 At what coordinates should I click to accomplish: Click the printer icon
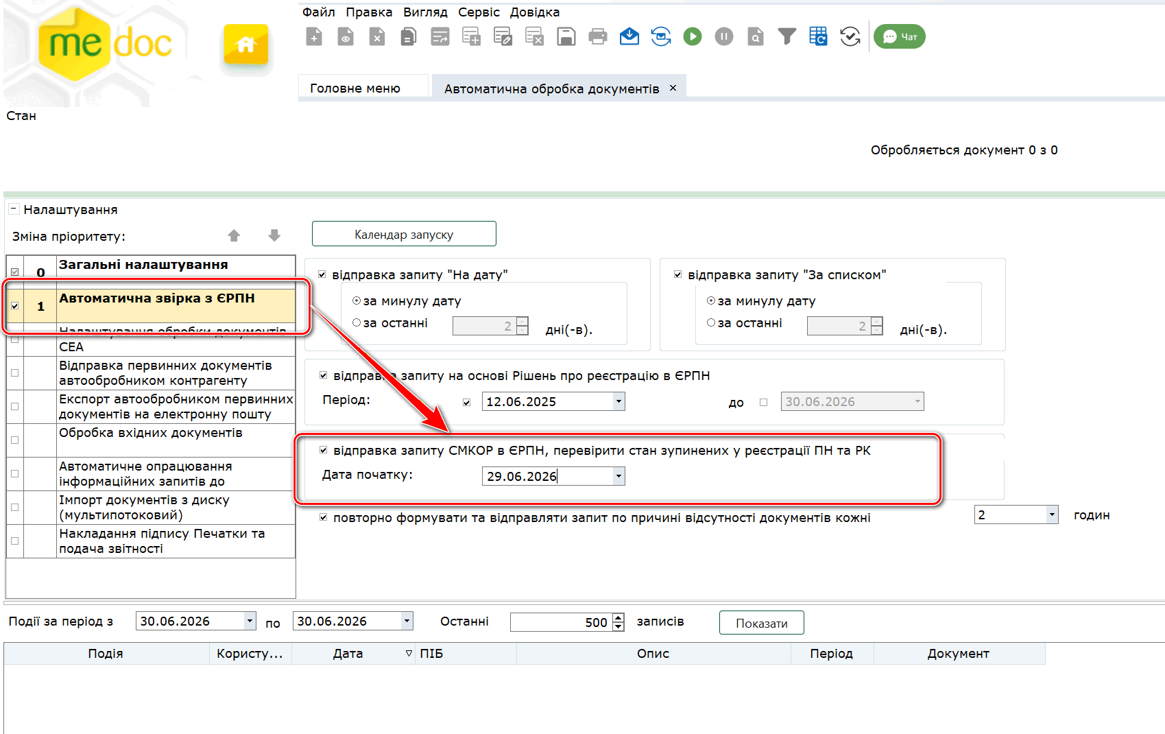click(598, 36)
